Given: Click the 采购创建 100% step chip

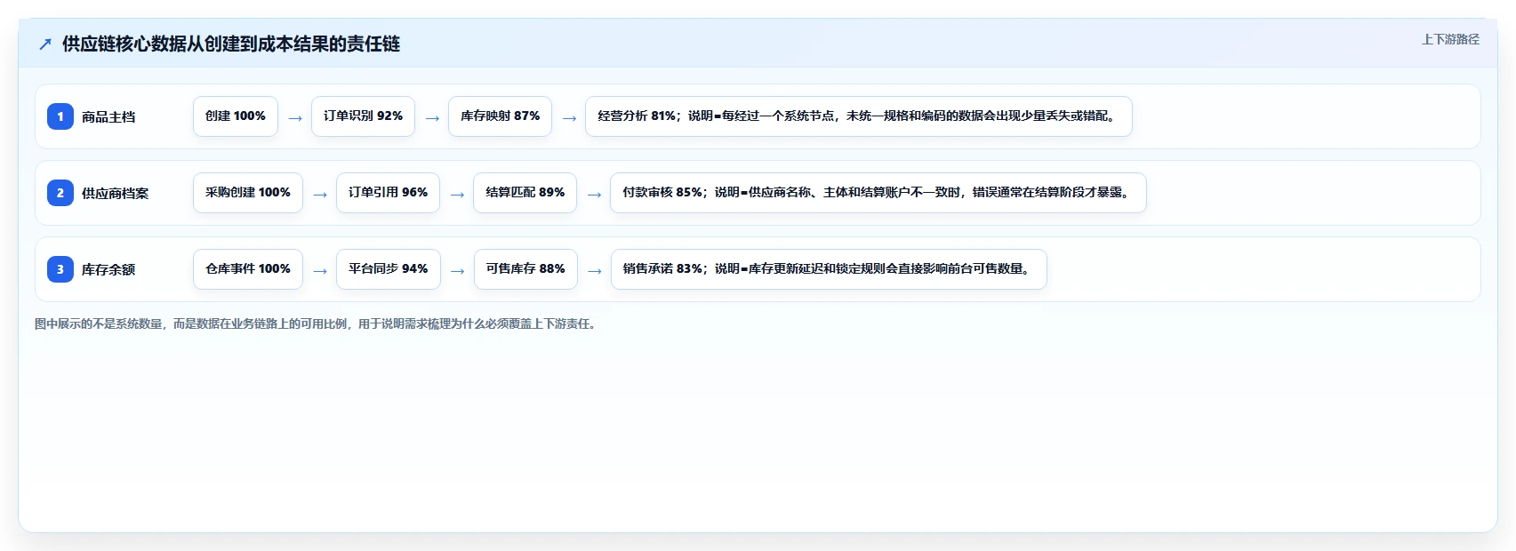Looking at the screenshot, I should [x=248, y=193].
